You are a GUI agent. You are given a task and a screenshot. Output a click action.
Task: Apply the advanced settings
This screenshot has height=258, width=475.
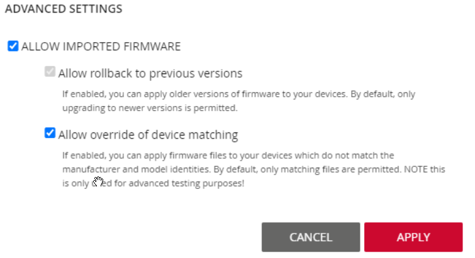tap(413, 237)
